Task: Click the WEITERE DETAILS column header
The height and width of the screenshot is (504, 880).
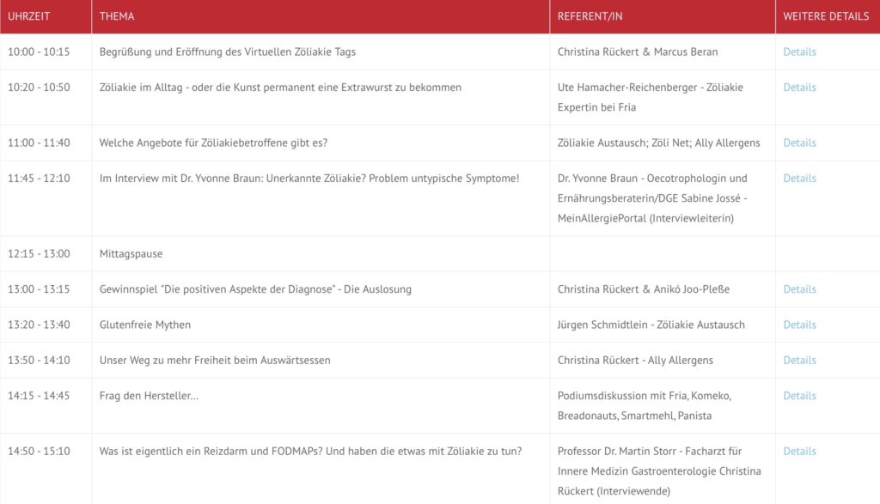Action: 826,16
